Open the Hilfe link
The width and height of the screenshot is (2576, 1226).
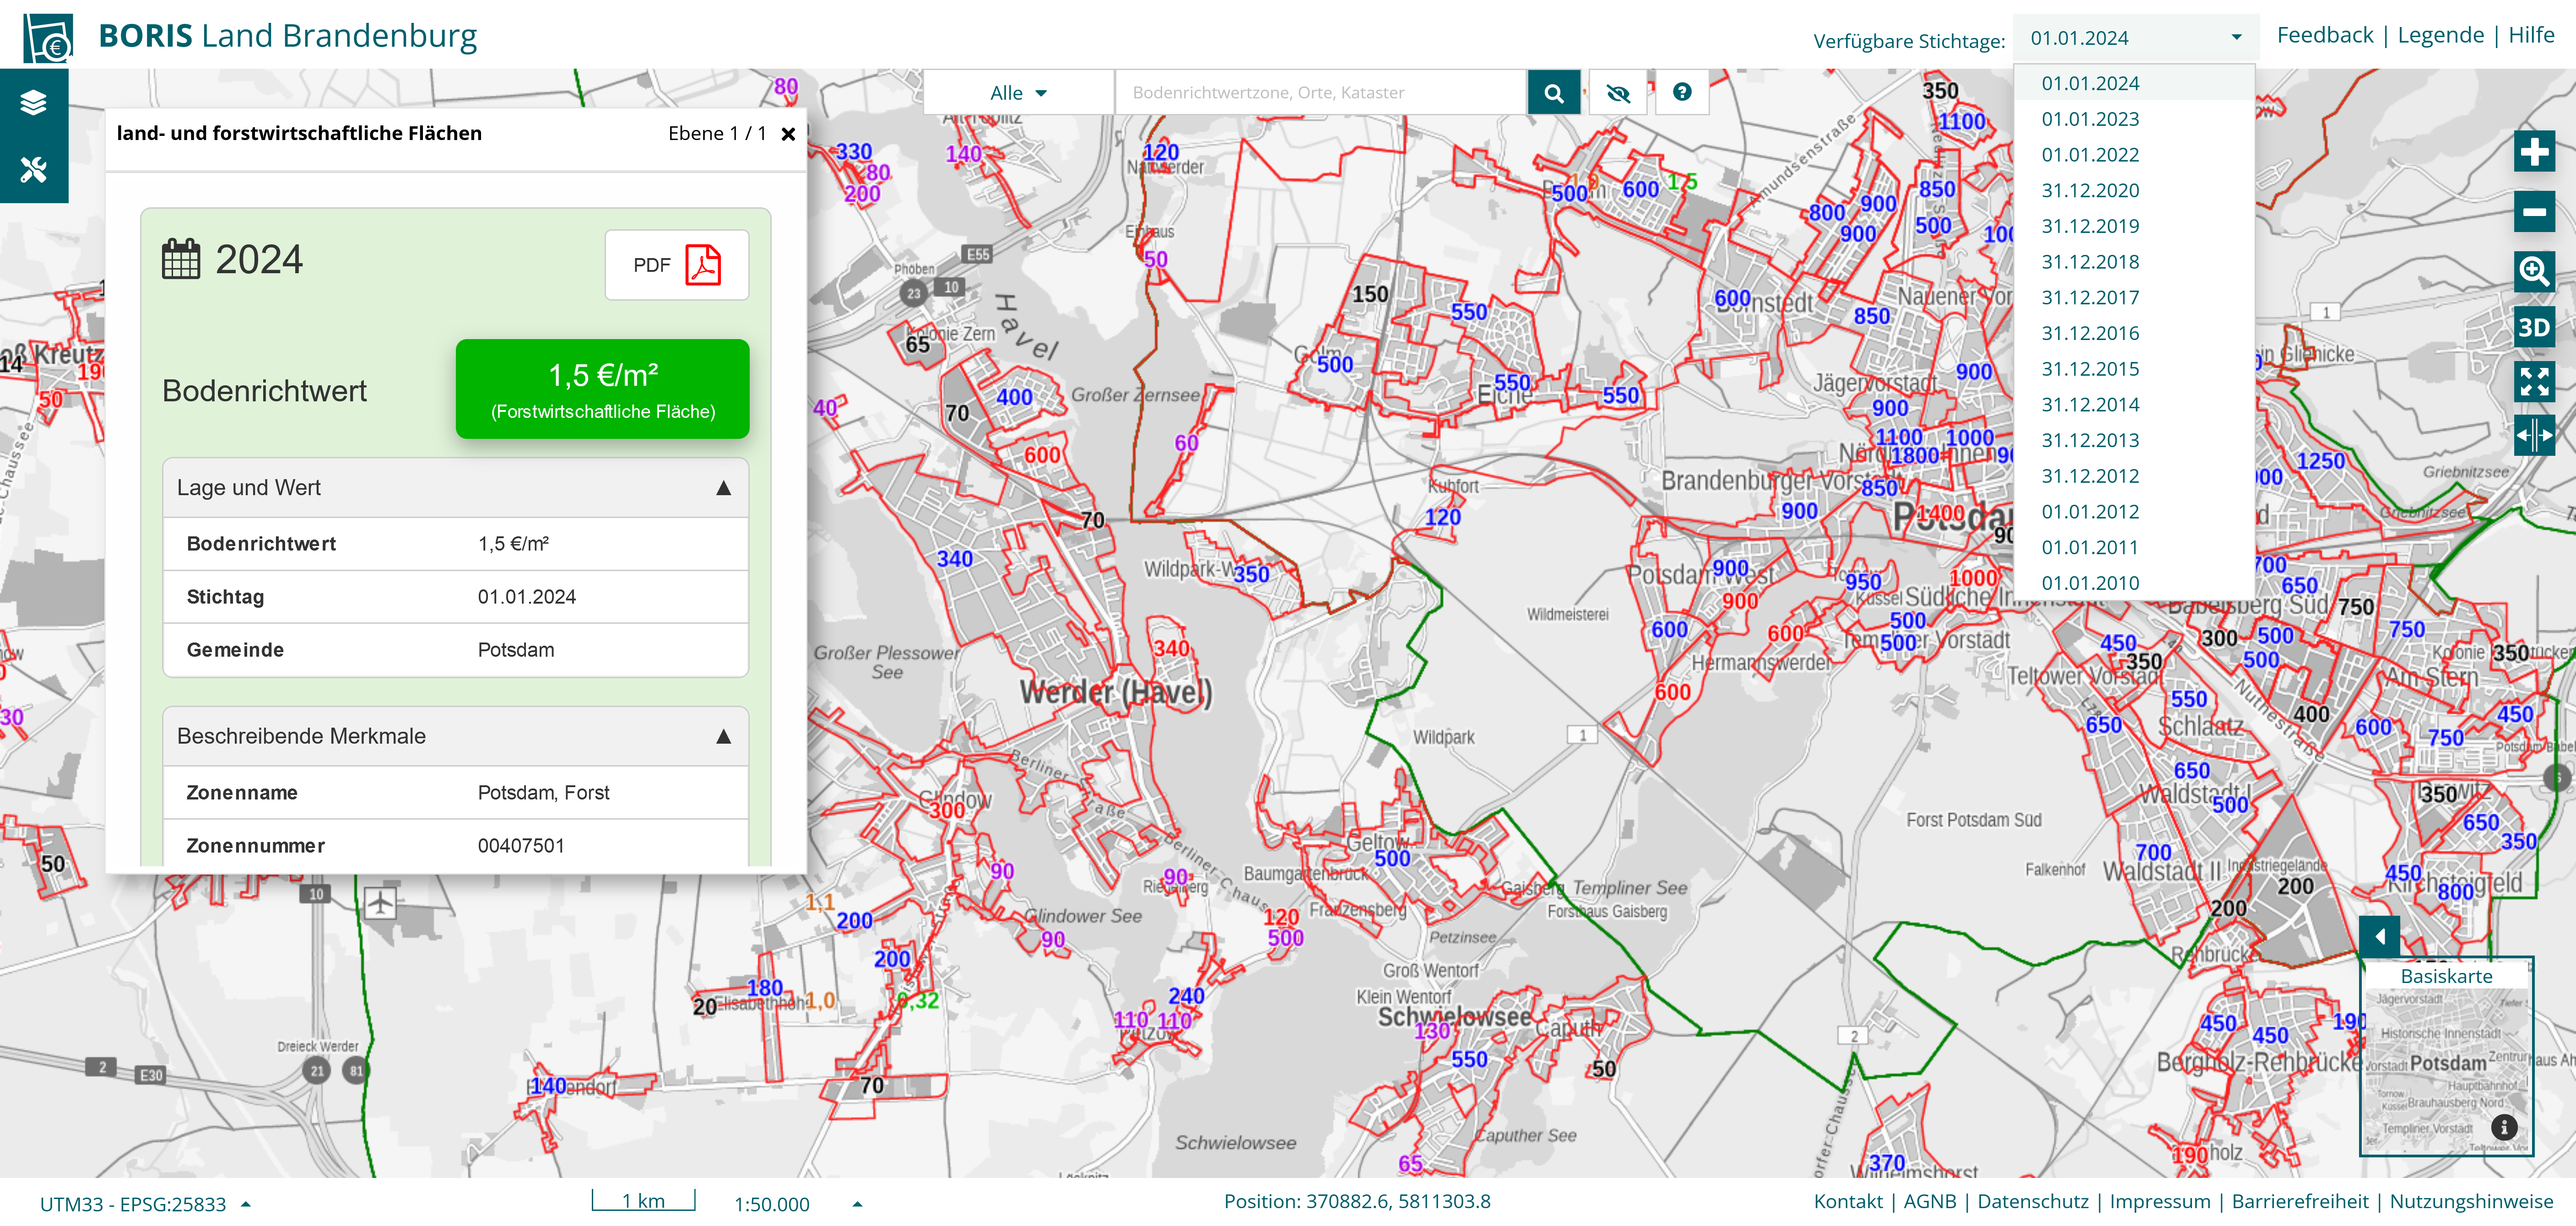pos(2531,35)
